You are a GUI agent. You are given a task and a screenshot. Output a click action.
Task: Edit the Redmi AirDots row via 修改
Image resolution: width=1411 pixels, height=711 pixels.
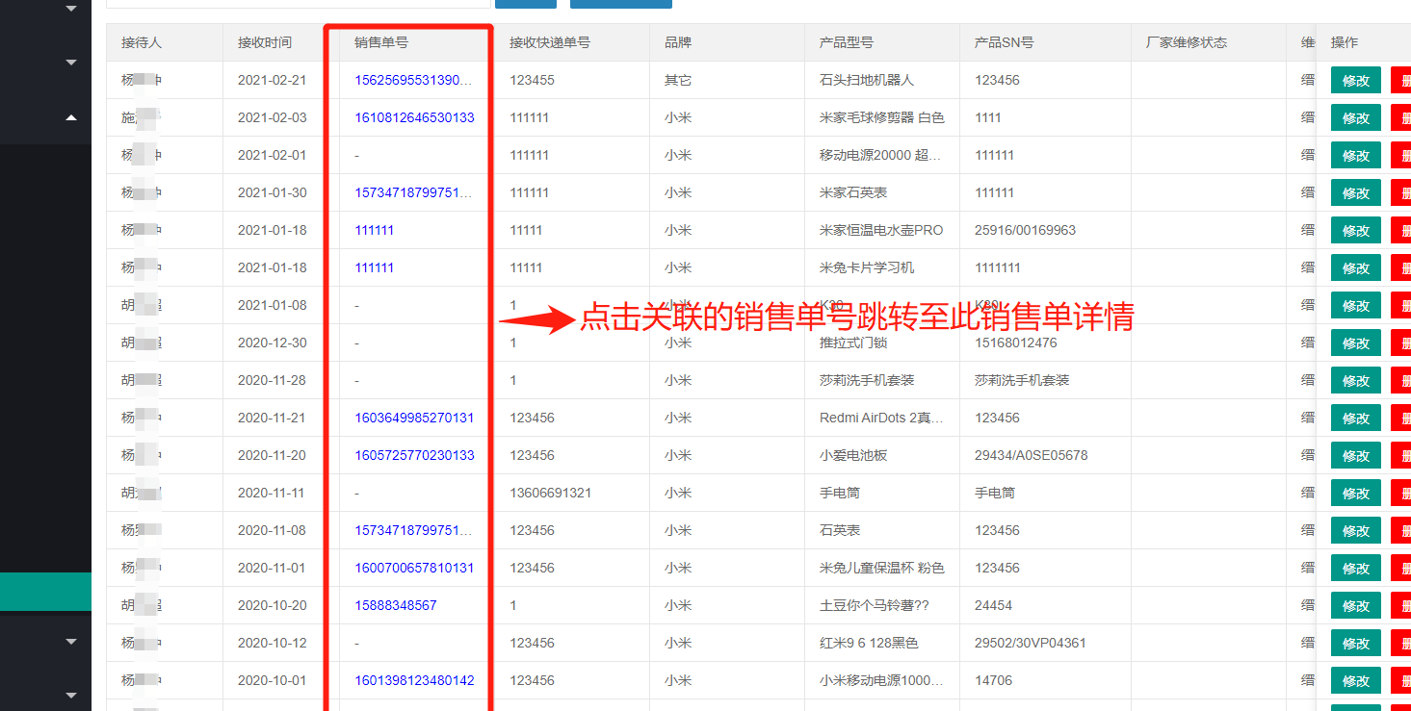[1356, 419]
